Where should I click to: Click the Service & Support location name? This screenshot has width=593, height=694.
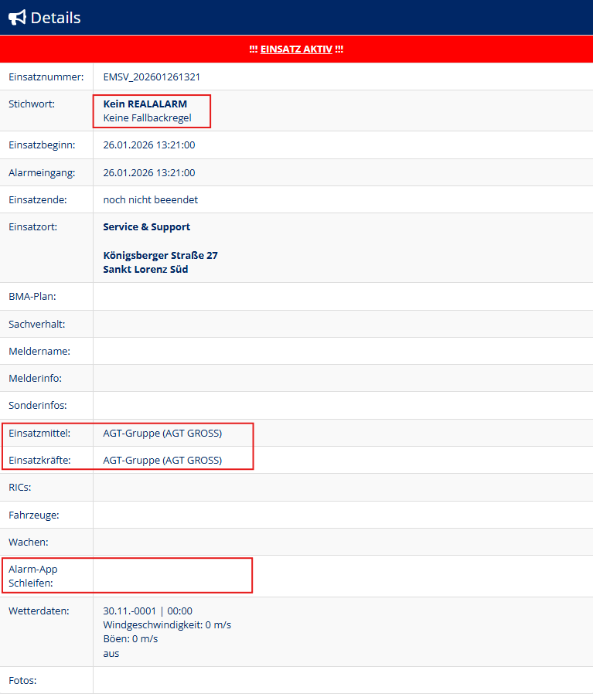click(146, 226)
